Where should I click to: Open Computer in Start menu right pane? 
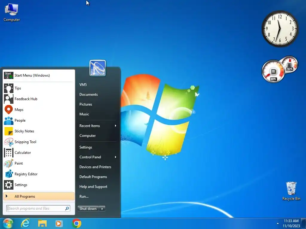[88, 136]
